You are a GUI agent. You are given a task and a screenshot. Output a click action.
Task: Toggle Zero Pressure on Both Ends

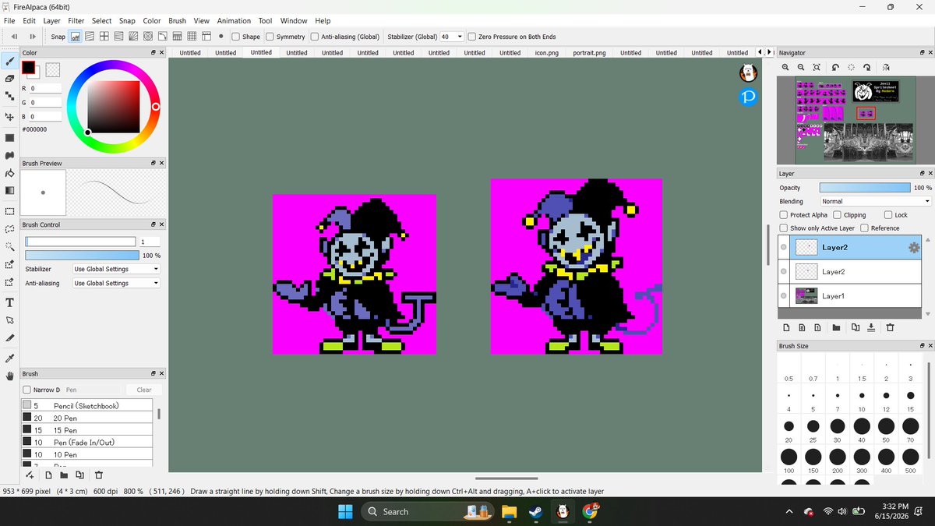(x=472, y=37)
